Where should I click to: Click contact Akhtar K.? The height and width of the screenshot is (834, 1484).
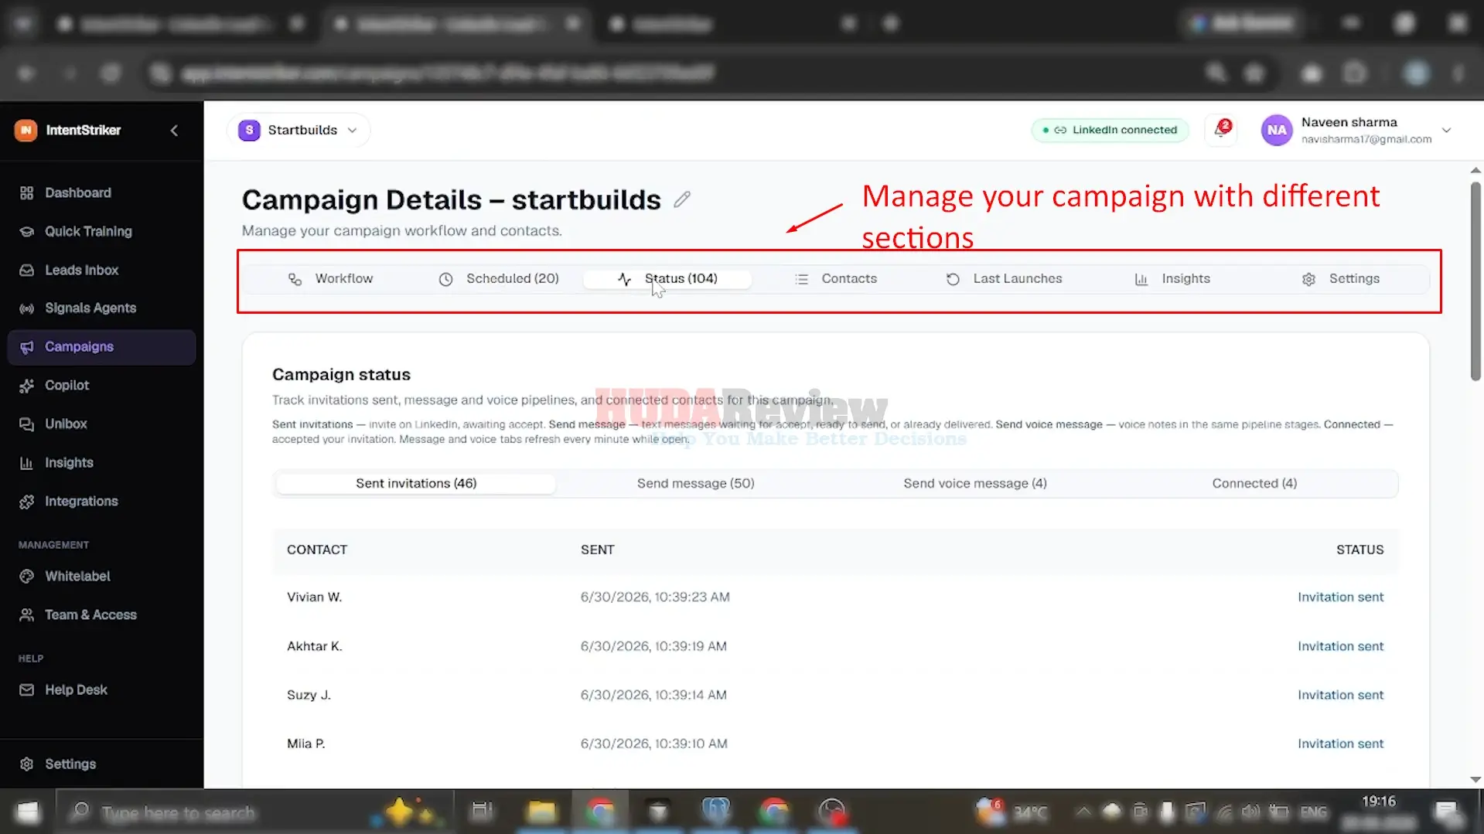(x=314, y=646)
